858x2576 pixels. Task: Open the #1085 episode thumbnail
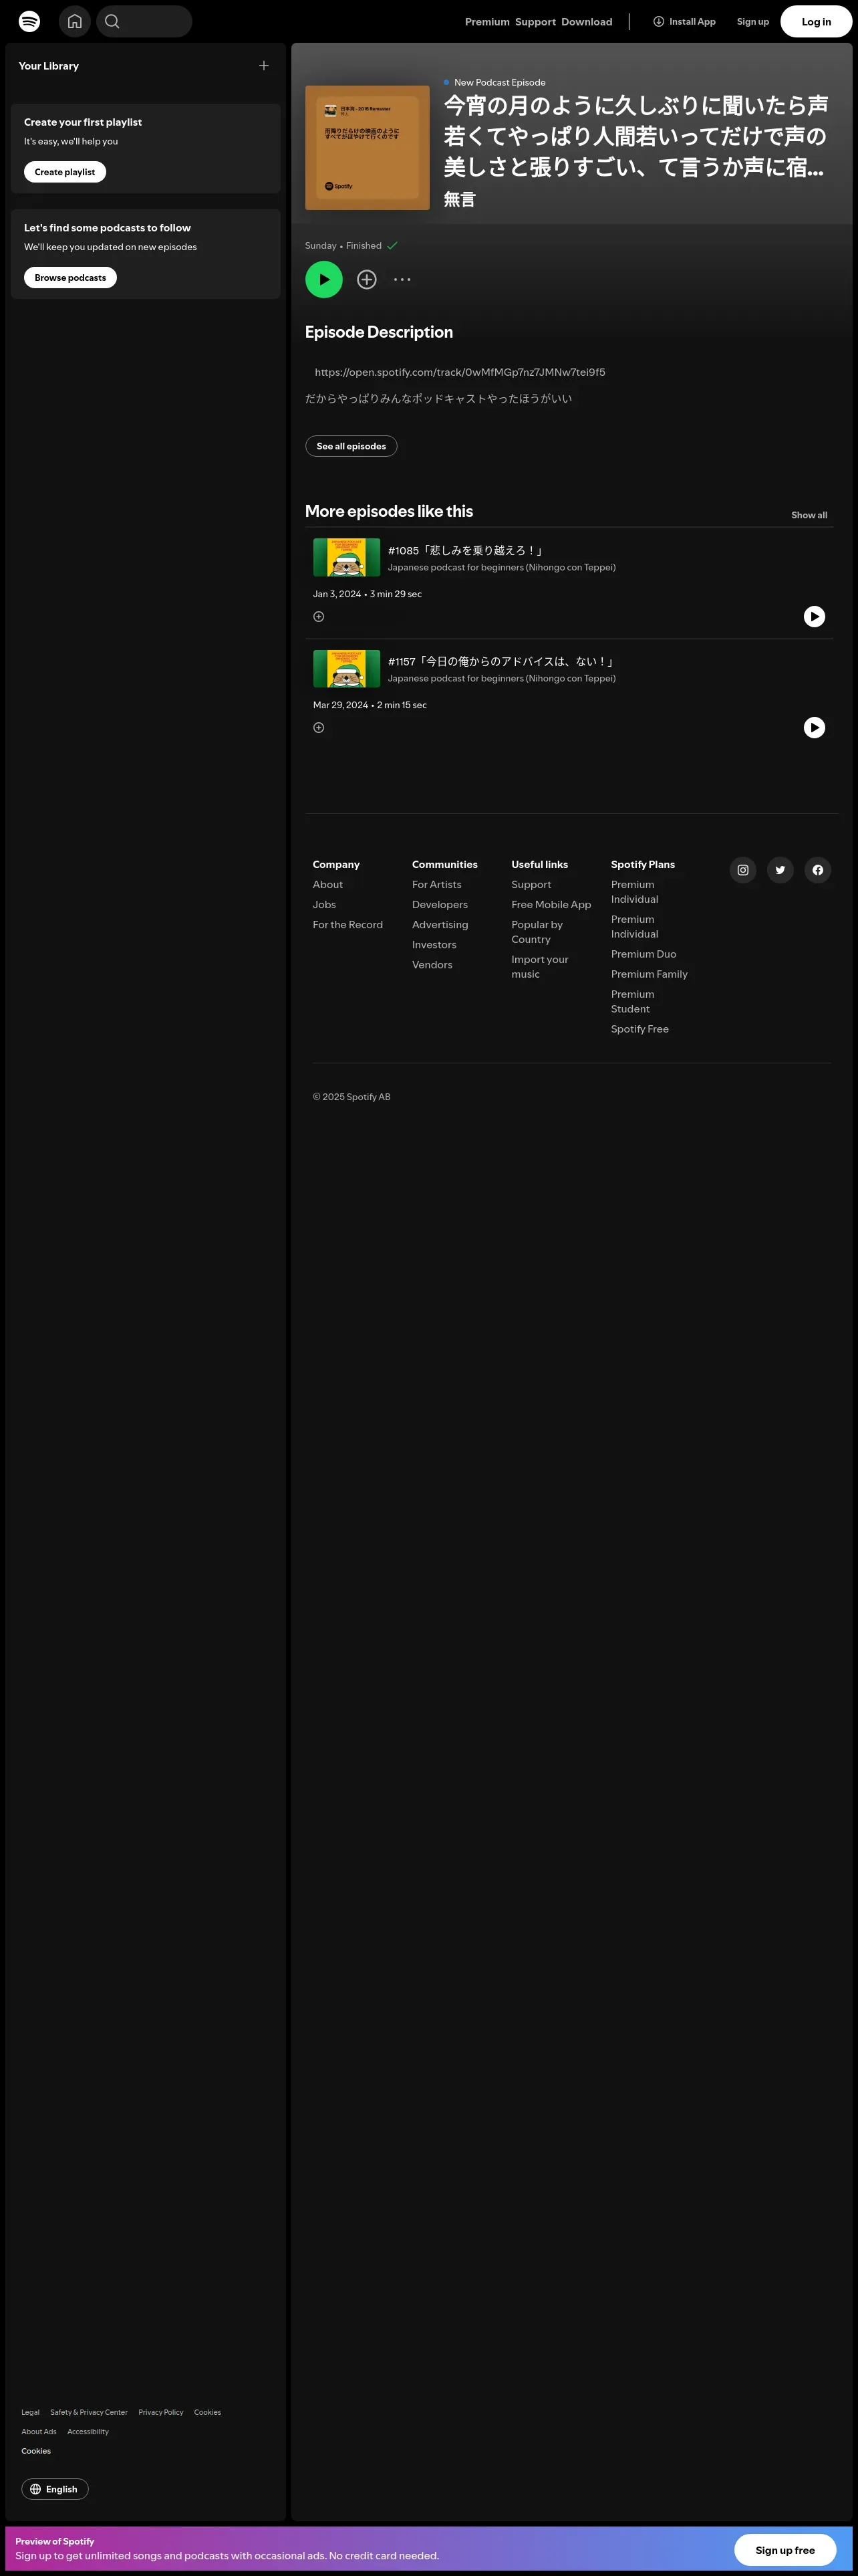click(x=347, y=557)
